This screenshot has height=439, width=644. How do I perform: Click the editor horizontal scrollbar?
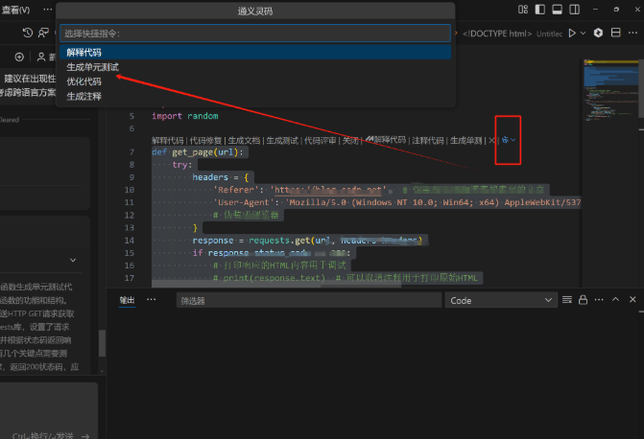tap(276, 285)
